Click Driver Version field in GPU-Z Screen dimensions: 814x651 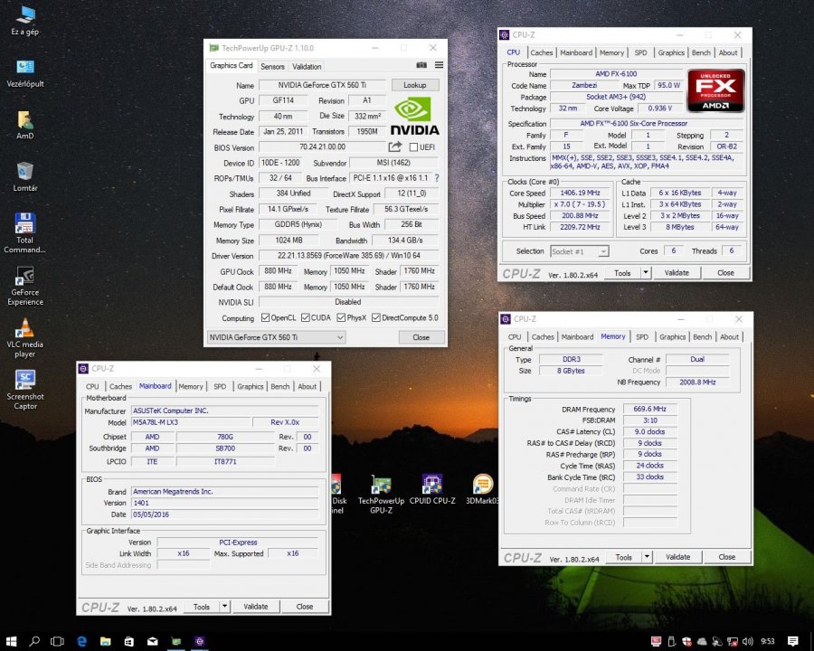348,256
